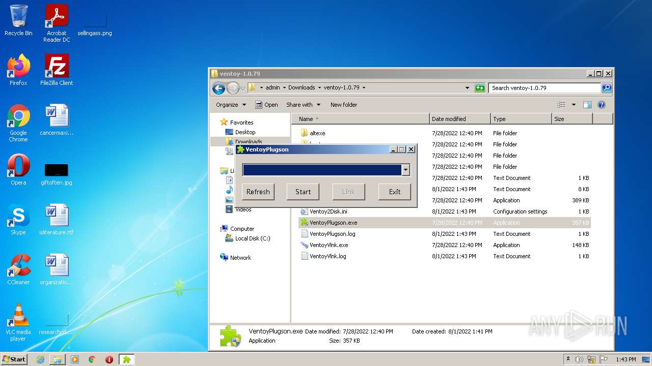Select VentoyPlugson.exe file row
Image resolution: width=652 pixels, height=366 pixels.
(444, 223)
